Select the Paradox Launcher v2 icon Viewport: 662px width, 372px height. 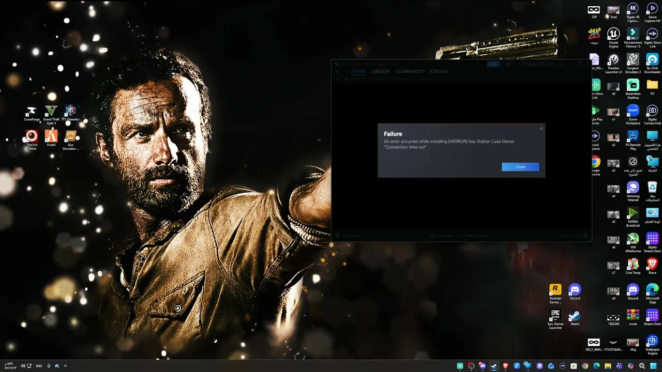pyautogui.click(x=613, y=64)
